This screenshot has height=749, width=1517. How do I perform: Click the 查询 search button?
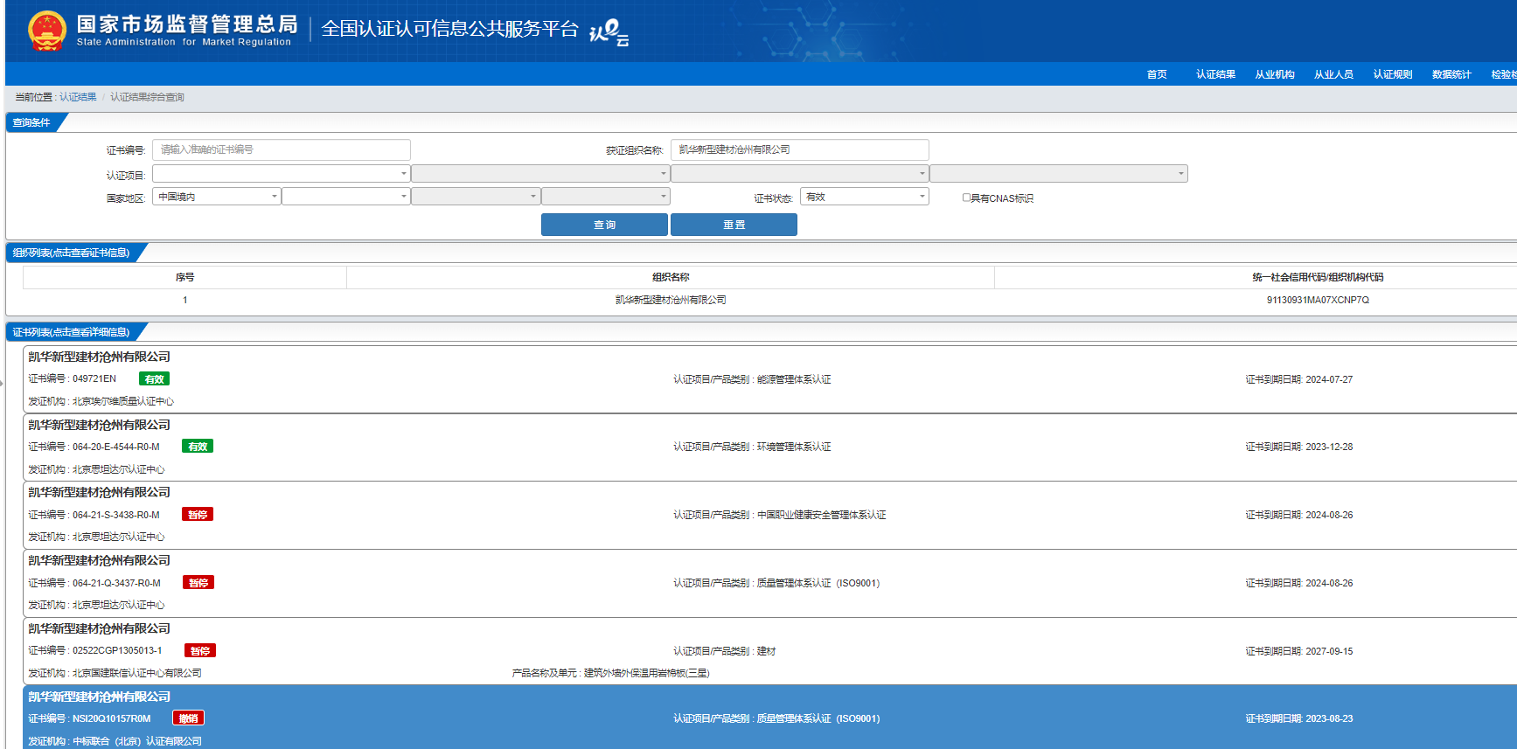point(604,225)
